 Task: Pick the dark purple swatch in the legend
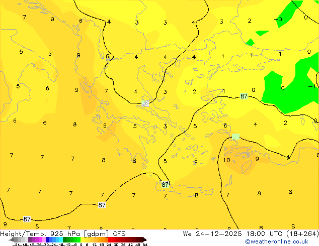coord(30,240)
